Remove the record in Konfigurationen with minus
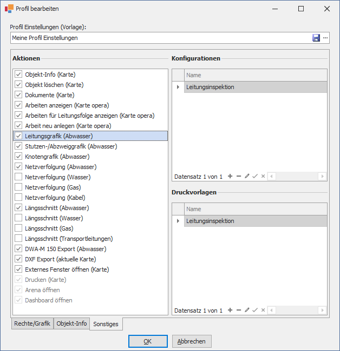This screenshot has height=351, width=340. 239,176
